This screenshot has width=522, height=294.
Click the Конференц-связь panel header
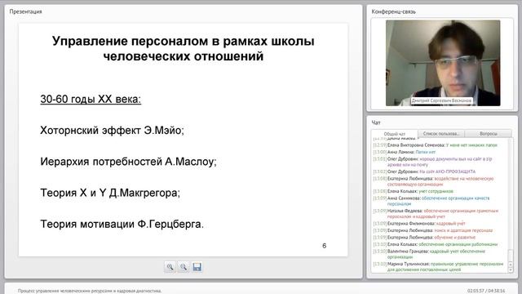pyautogui.click(x=393, y=11)
